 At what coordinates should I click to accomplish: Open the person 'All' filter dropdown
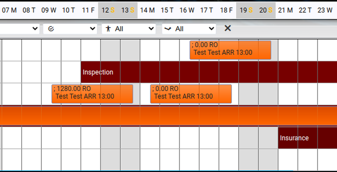[129, 29]
